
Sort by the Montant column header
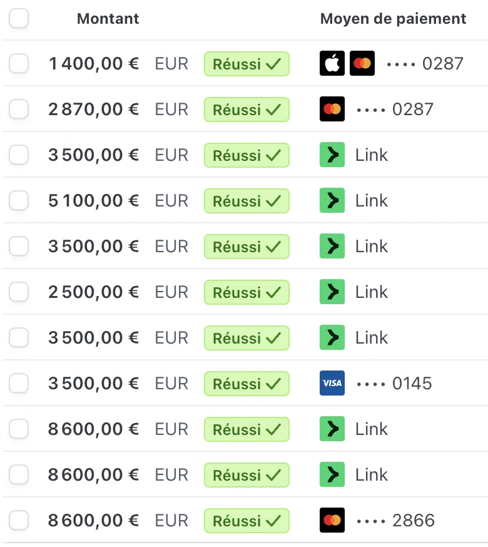pyautogui.click(x=108, y=19)
